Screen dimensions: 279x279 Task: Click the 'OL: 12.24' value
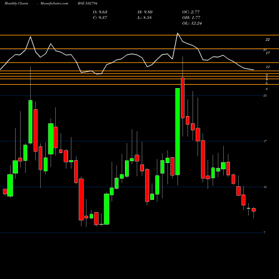192,23
